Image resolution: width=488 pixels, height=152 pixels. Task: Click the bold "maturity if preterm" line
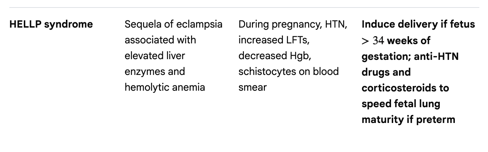coord(408,119)
